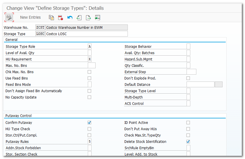
Task: Click the External Step input field
Action: coord(191,72)
